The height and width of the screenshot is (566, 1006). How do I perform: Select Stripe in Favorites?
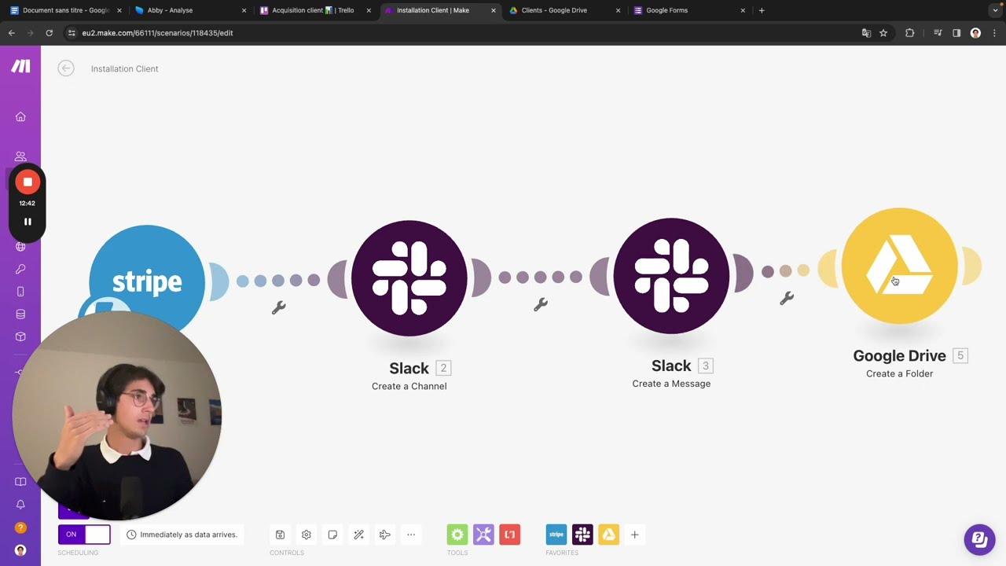click(x=556, y=535)
